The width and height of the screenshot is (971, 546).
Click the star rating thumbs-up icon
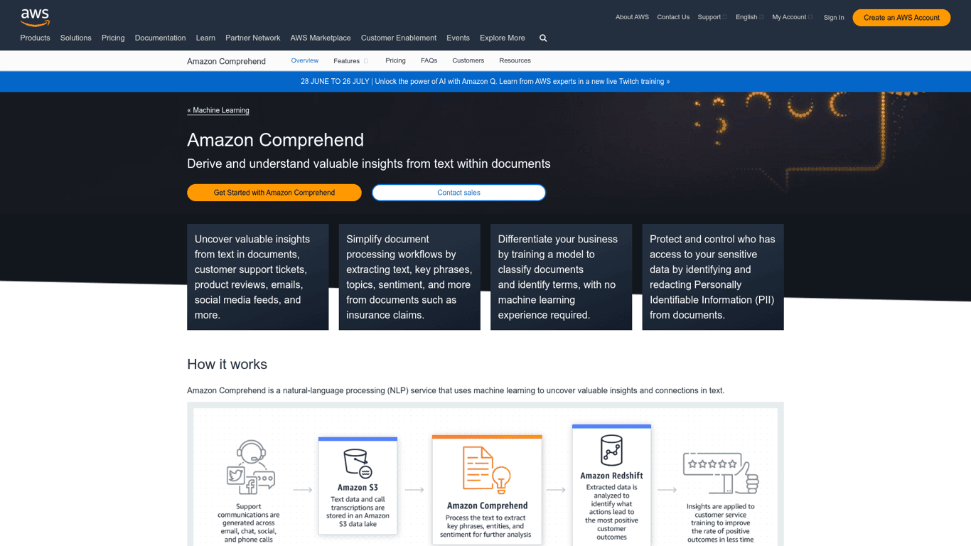(x=721, y=473)
